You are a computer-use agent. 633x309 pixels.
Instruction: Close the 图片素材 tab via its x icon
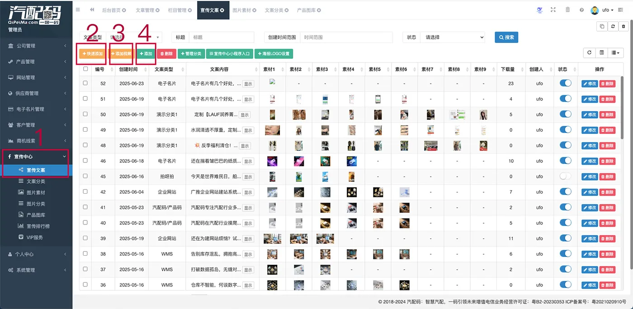[x=255, y=10]
